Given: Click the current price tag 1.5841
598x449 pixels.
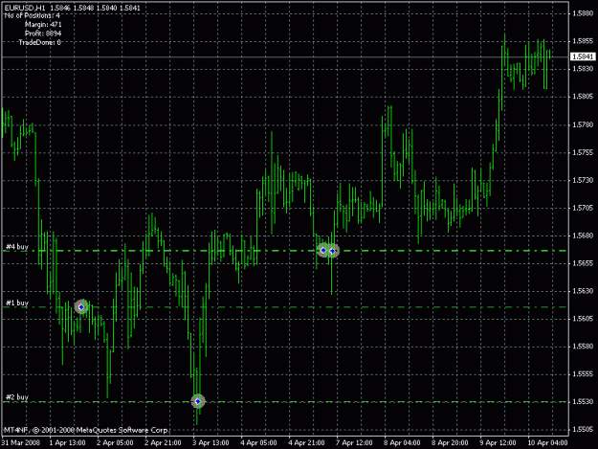Looking at the screenshot, I should pyautogui.click(x=583, y=56).
